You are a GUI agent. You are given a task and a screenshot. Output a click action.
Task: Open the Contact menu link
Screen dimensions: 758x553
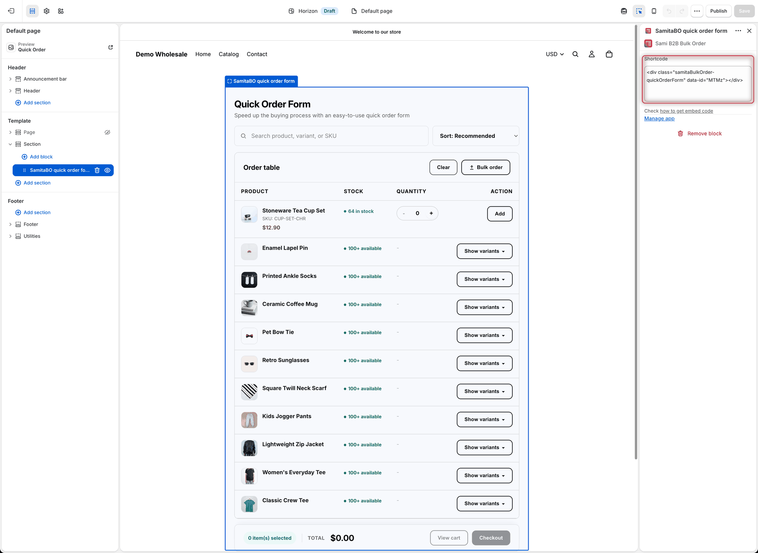257,54
